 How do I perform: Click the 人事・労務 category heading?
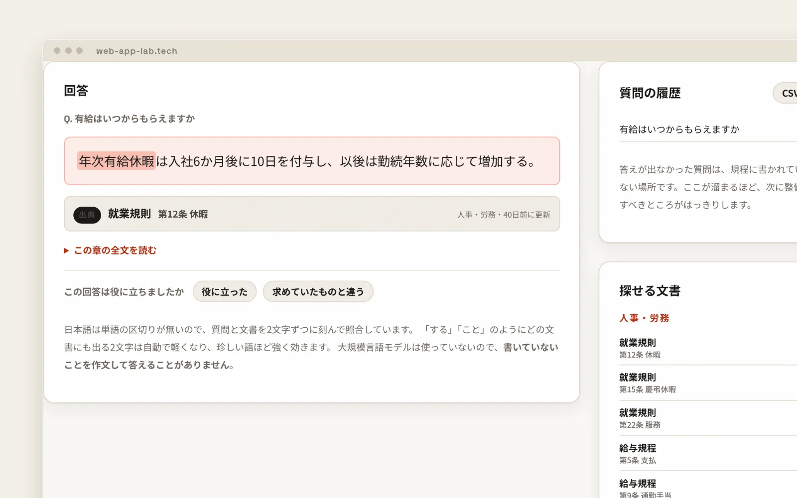coord(644,318)
